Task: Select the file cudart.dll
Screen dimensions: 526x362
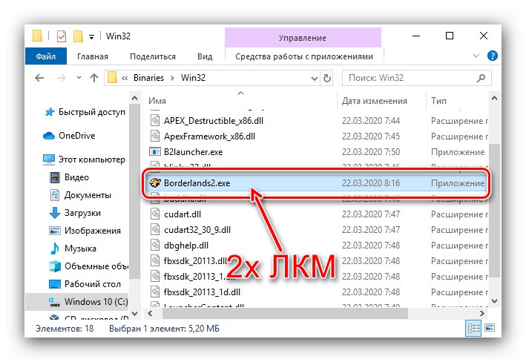Action: click(183, 214)
